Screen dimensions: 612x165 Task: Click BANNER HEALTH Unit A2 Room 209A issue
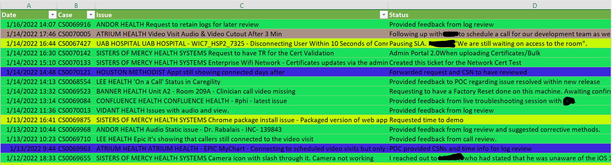click(x=242, y=91)
